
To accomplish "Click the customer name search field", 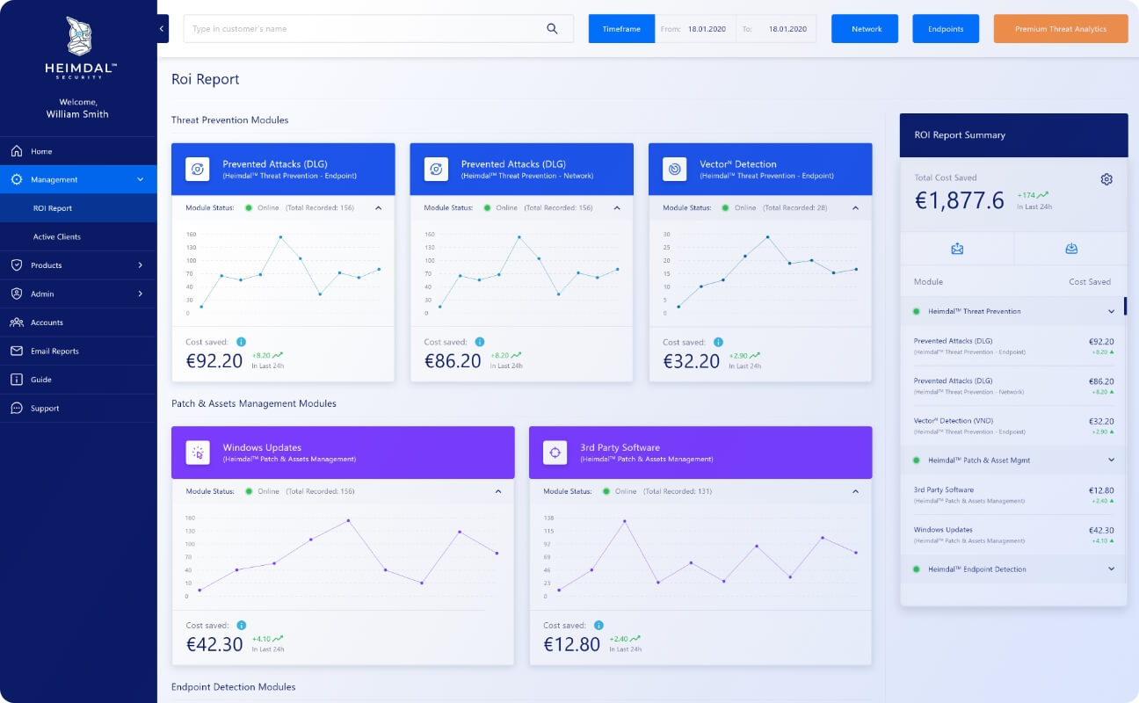I will tap(378, 29).
